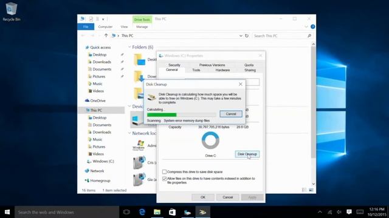Click the taskbar clock showing 12:16 PM
The height and width of the screenshot is (218, 389).
(x=377, y=212)
